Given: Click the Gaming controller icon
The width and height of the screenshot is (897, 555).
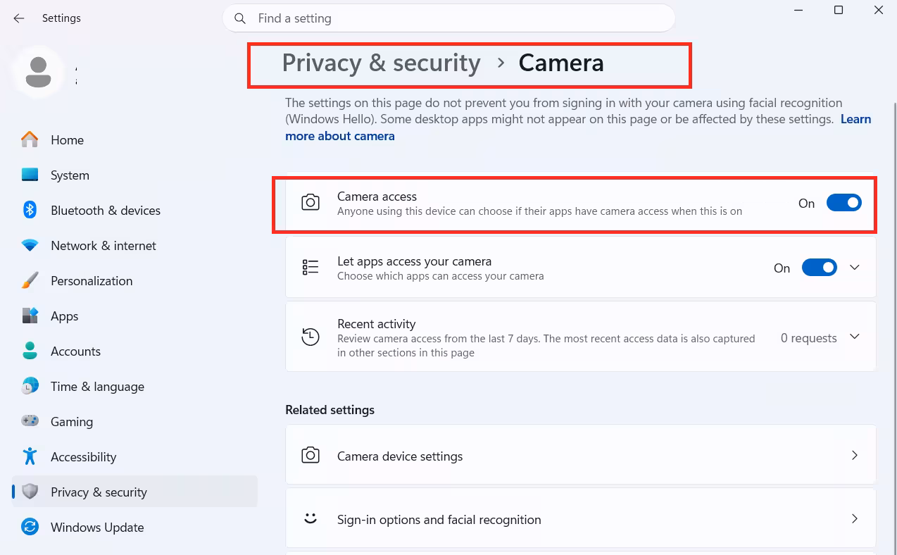Looking at the screenshot, I should click(30, 421).
